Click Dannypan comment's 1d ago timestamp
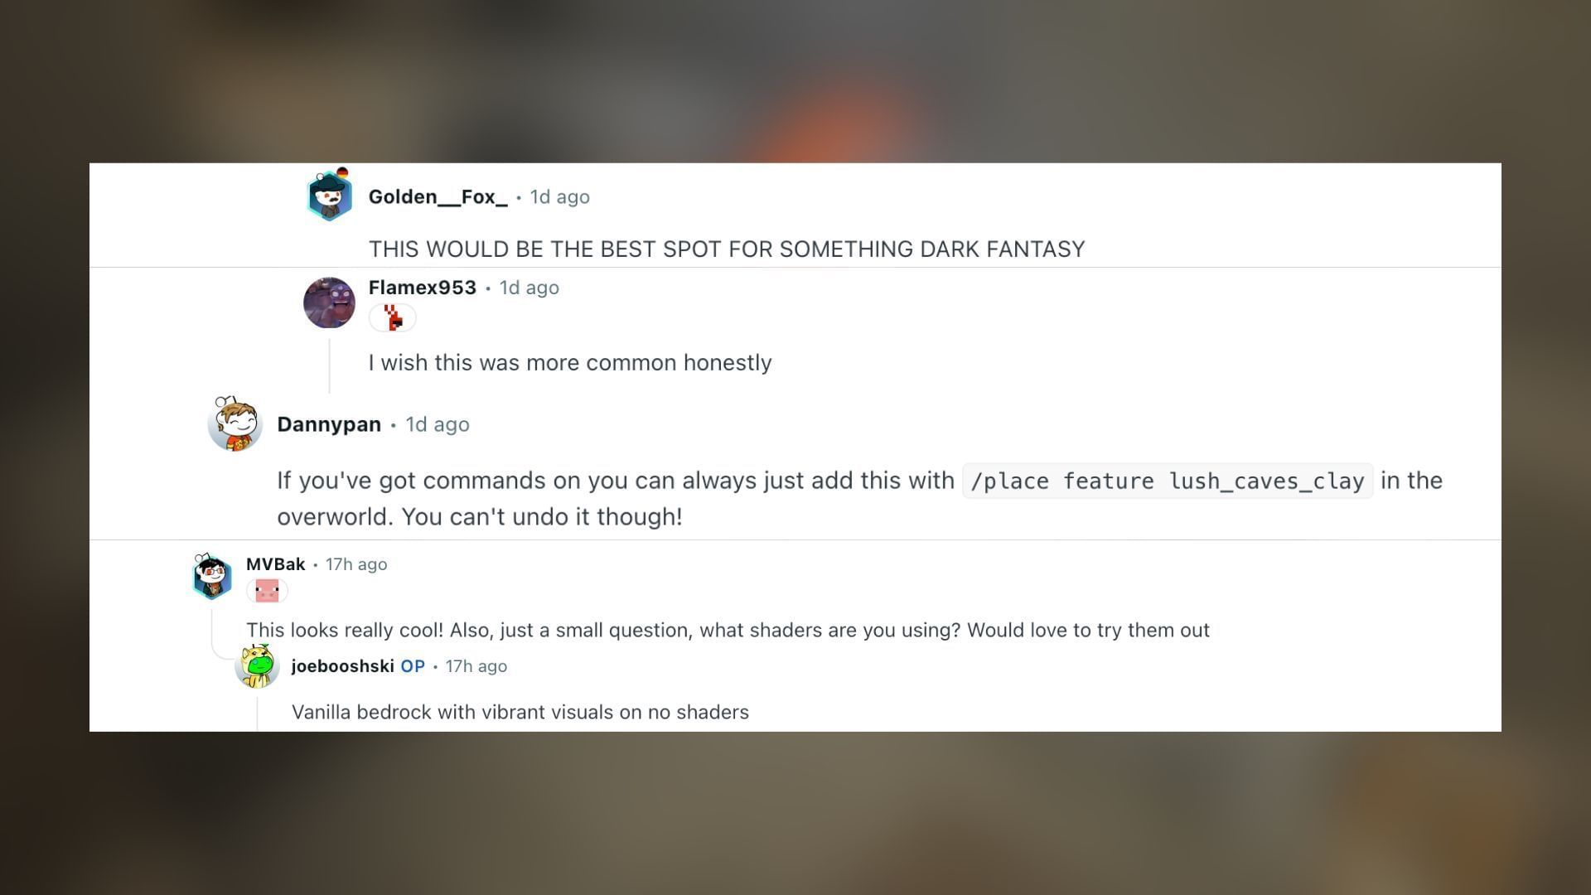Image resolution: width=1591 pixels, height=895 pixels. [438, 424]
